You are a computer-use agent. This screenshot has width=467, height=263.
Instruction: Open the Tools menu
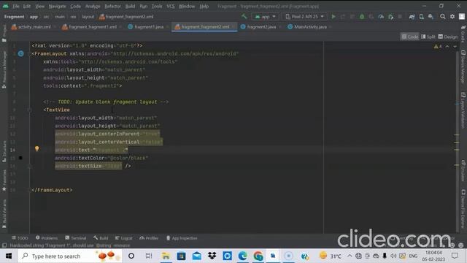pos(157,6)
